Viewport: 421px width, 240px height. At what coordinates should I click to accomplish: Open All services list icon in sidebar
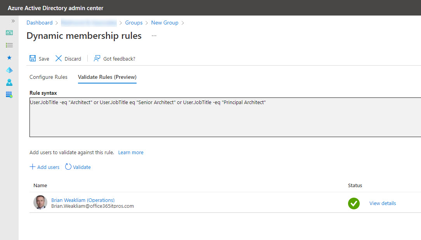pos(9,45)
